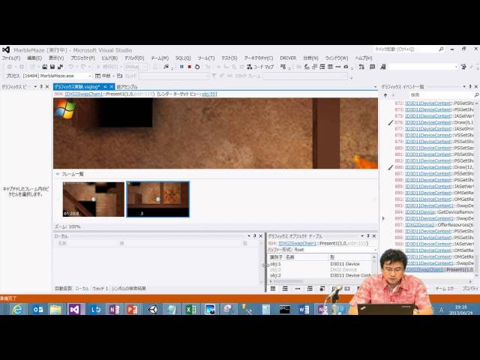Switch to the ウォッチ 1 tab
The height and width of the screenshot is (360, 480).
(100, 288)
